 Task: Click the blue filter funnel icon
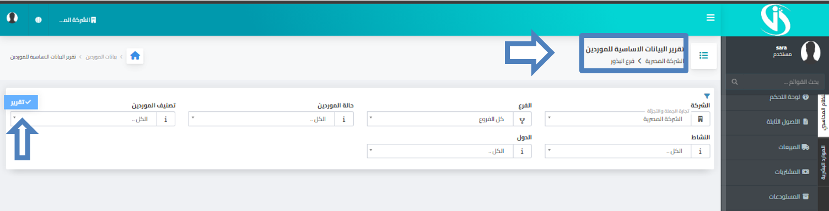click(x=707, y=96)
